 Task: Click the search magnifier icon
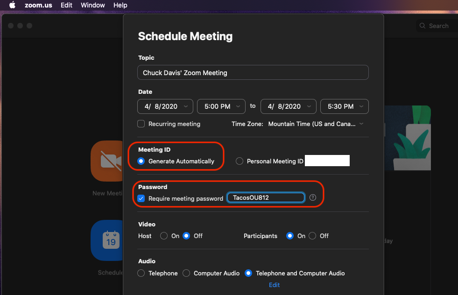pos(423,26)
